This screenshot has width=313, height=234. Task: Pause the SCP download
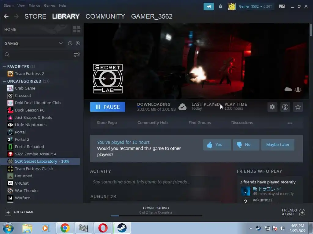pos(108,107)
